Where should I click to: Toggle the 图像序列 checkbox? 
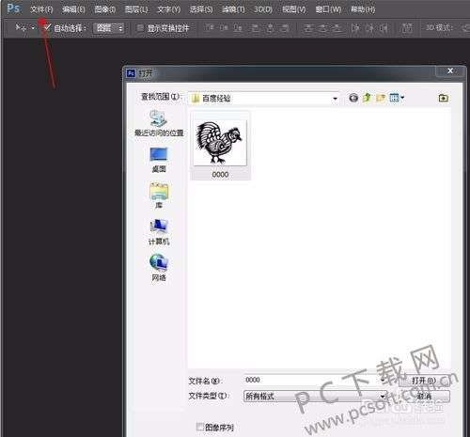coord(200,427)
